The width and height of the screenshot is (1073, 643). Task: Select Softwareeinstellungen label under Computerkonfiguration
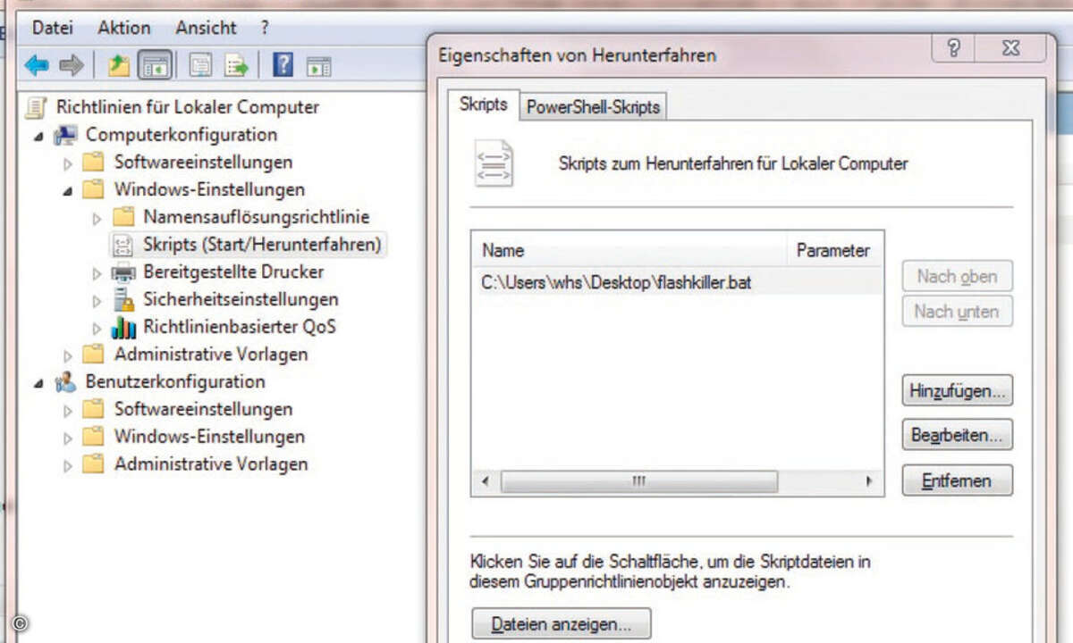(x=203, y=163)
